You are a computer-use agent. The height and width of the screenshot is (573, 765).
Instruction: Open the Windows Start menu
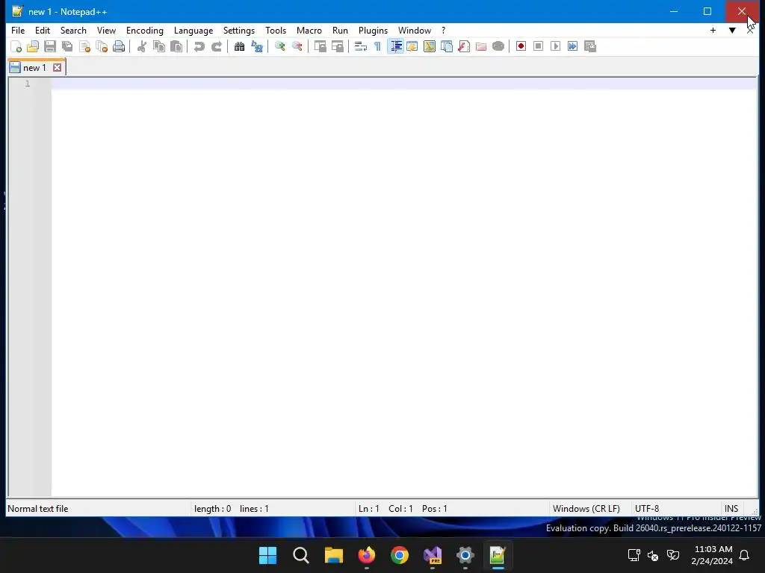pyautogui.click(x=268, y=555)
